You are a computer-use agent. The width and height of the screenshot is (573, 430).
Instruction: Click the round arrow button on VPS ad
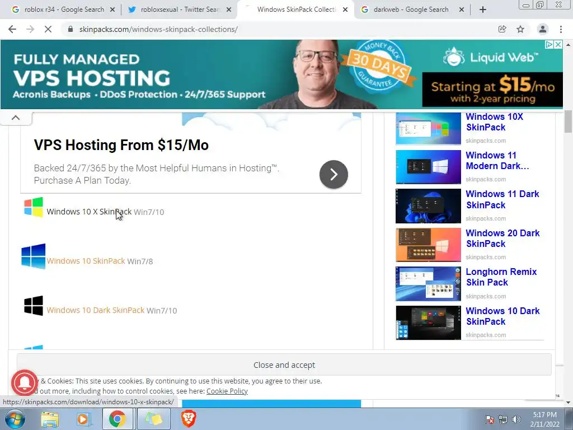334,175
